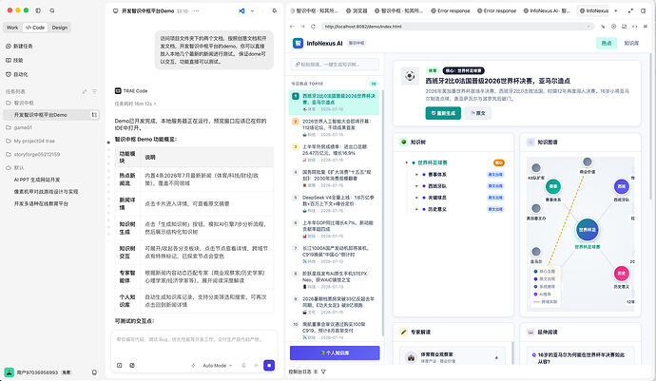
Task: Expand the 赛事体系 tree node
Action: coord(416,175)
